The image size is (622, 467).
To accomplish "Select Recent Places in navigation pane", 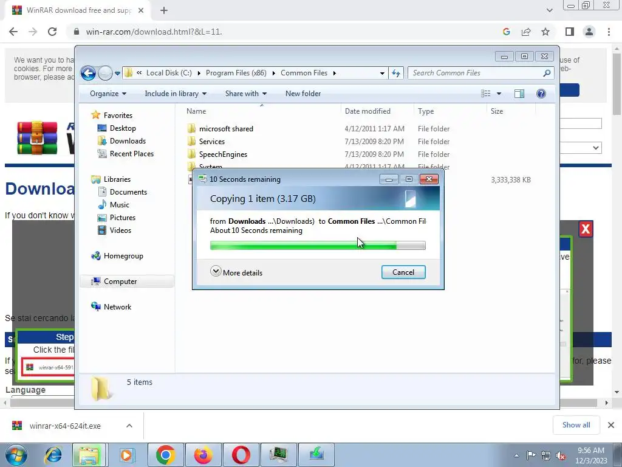I will click(131, 154).
